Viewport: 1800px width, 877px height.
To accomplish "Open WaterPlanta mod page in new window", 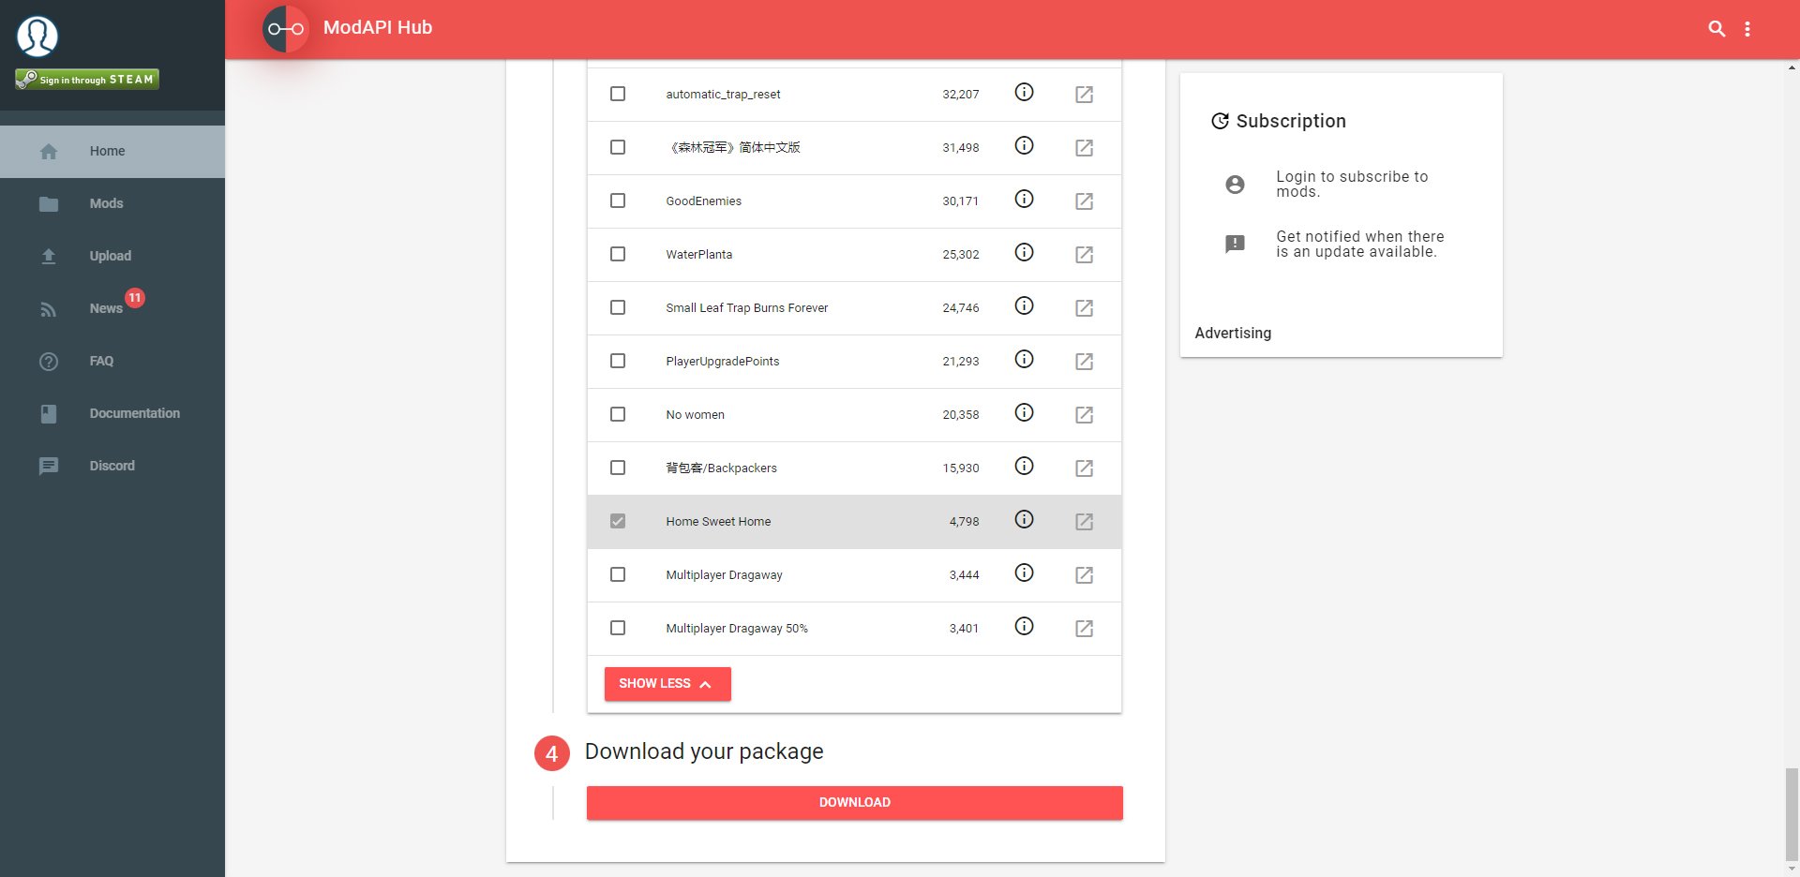I will point(1084,255).
